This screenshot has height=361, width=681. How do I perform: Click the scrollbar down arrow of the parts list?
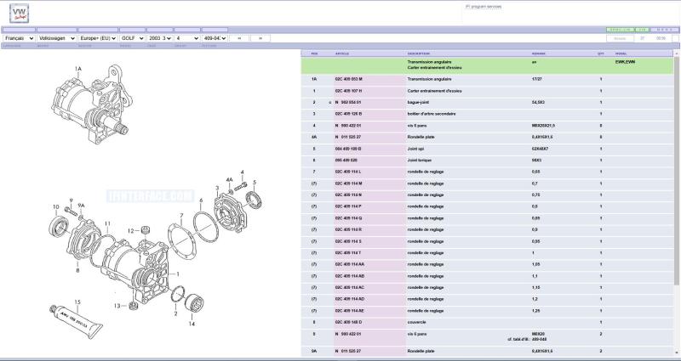pos(676,354)
